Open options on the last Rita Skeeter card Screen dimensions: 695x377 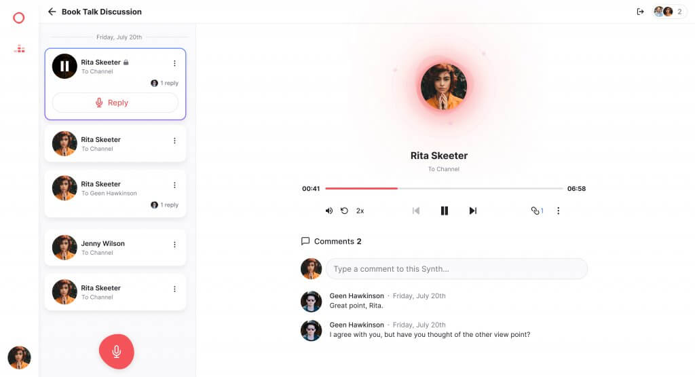coord(174,289)
